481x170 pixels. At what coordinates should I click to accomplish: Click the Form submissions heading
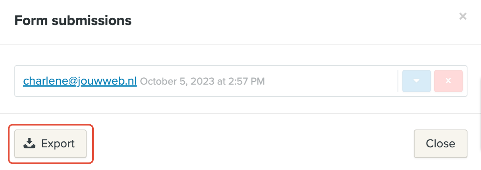pos(73,20)
